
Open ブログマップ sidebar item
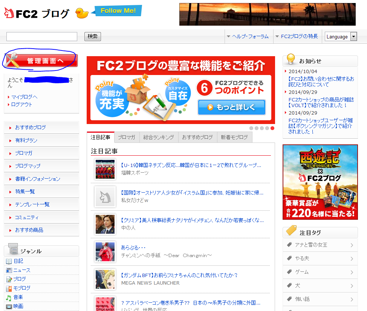coord(41,166)
